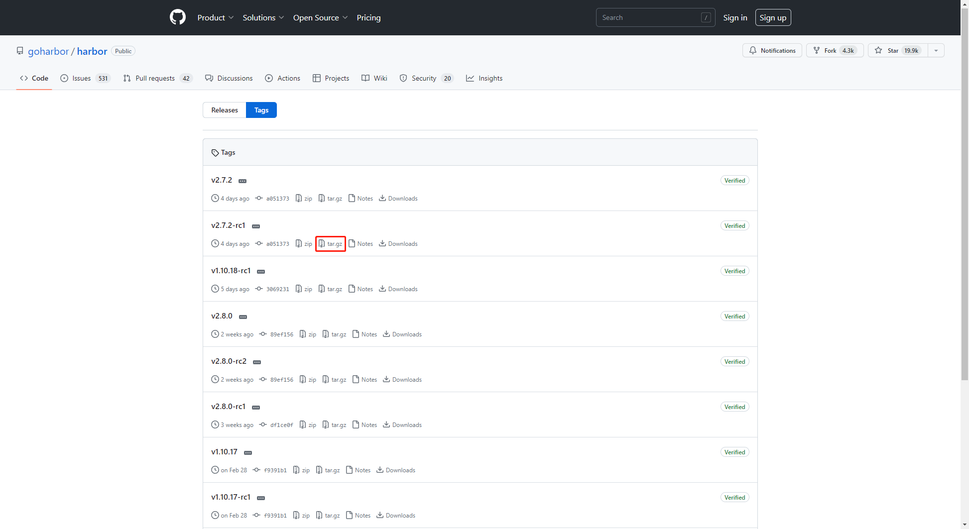Star the harbor repository
The image size is (969, 529).
898,50
